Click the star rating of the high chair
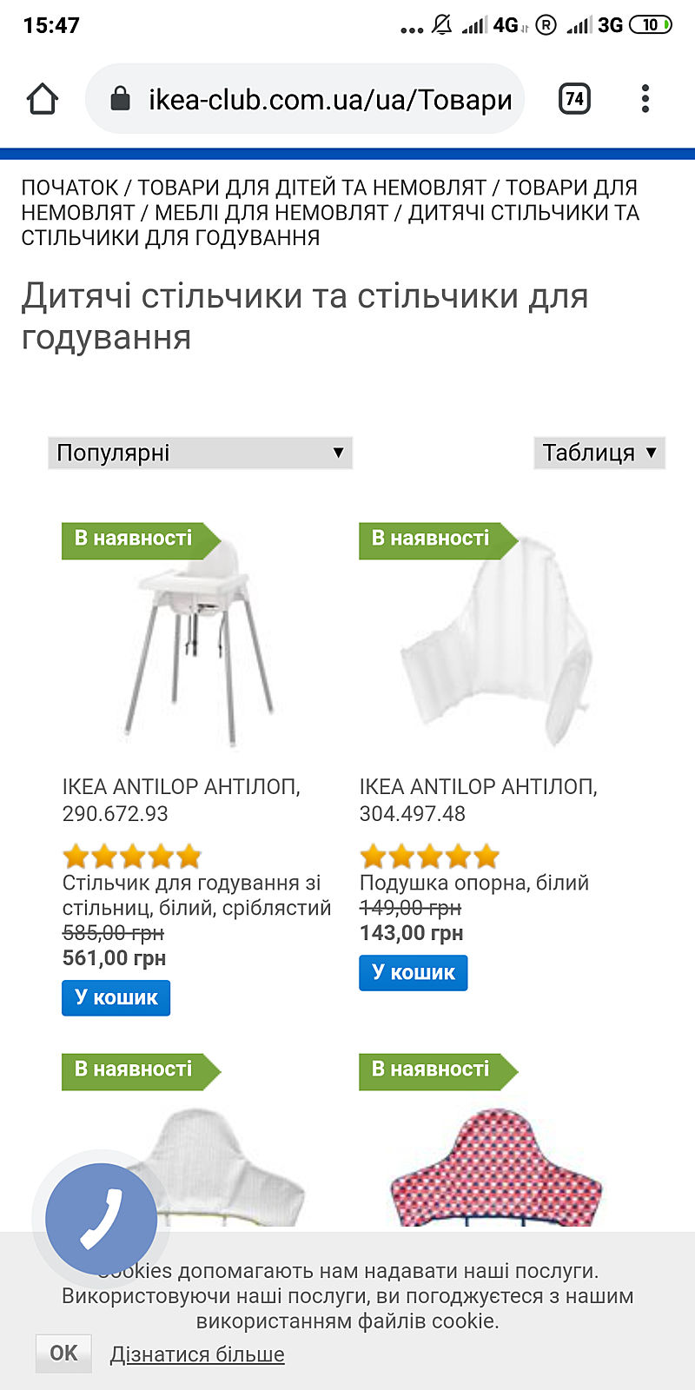This screenshot has height=1390, width=695. (x=132, y=857)
